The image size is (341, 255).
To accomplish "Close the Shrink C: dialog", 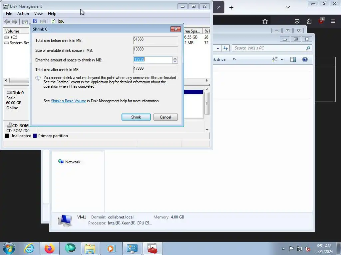I will 175,29.
